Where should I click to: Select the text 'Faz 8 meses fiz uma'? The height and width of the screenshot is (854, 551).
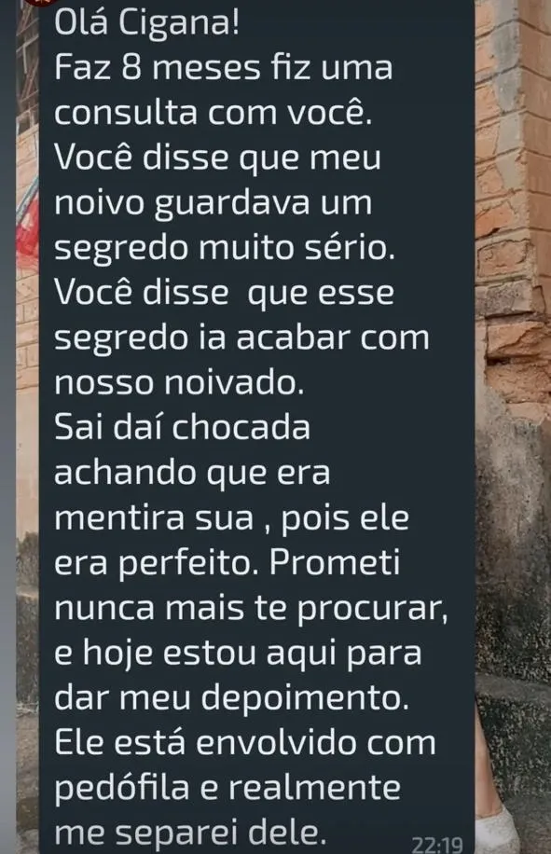click(x=223, y=69)
